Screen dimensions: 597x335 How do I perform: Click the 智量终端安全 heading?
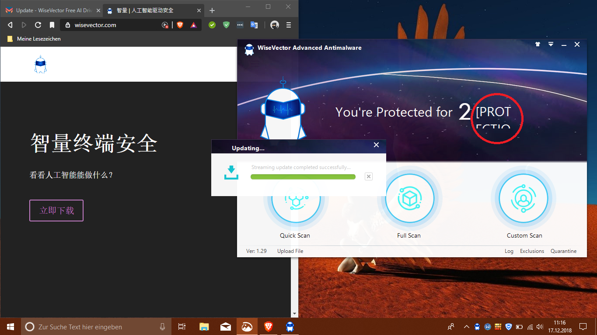[94, 143]
